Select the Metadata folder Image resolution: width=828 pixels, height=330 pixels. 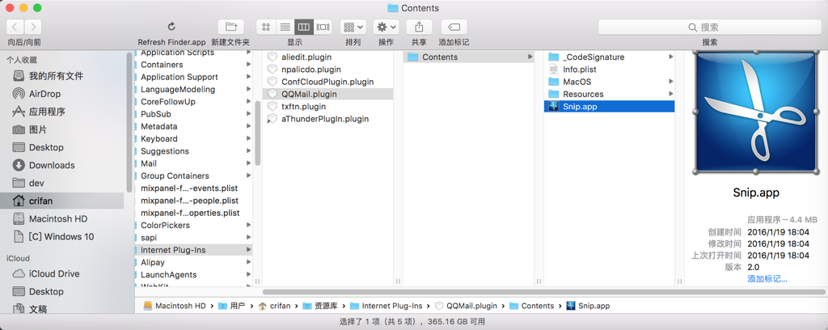pos(194,126)
